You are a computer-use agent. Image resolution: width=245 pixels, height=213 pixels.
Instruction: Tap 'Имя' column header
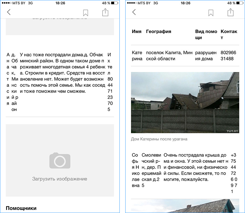pos(137,32)
